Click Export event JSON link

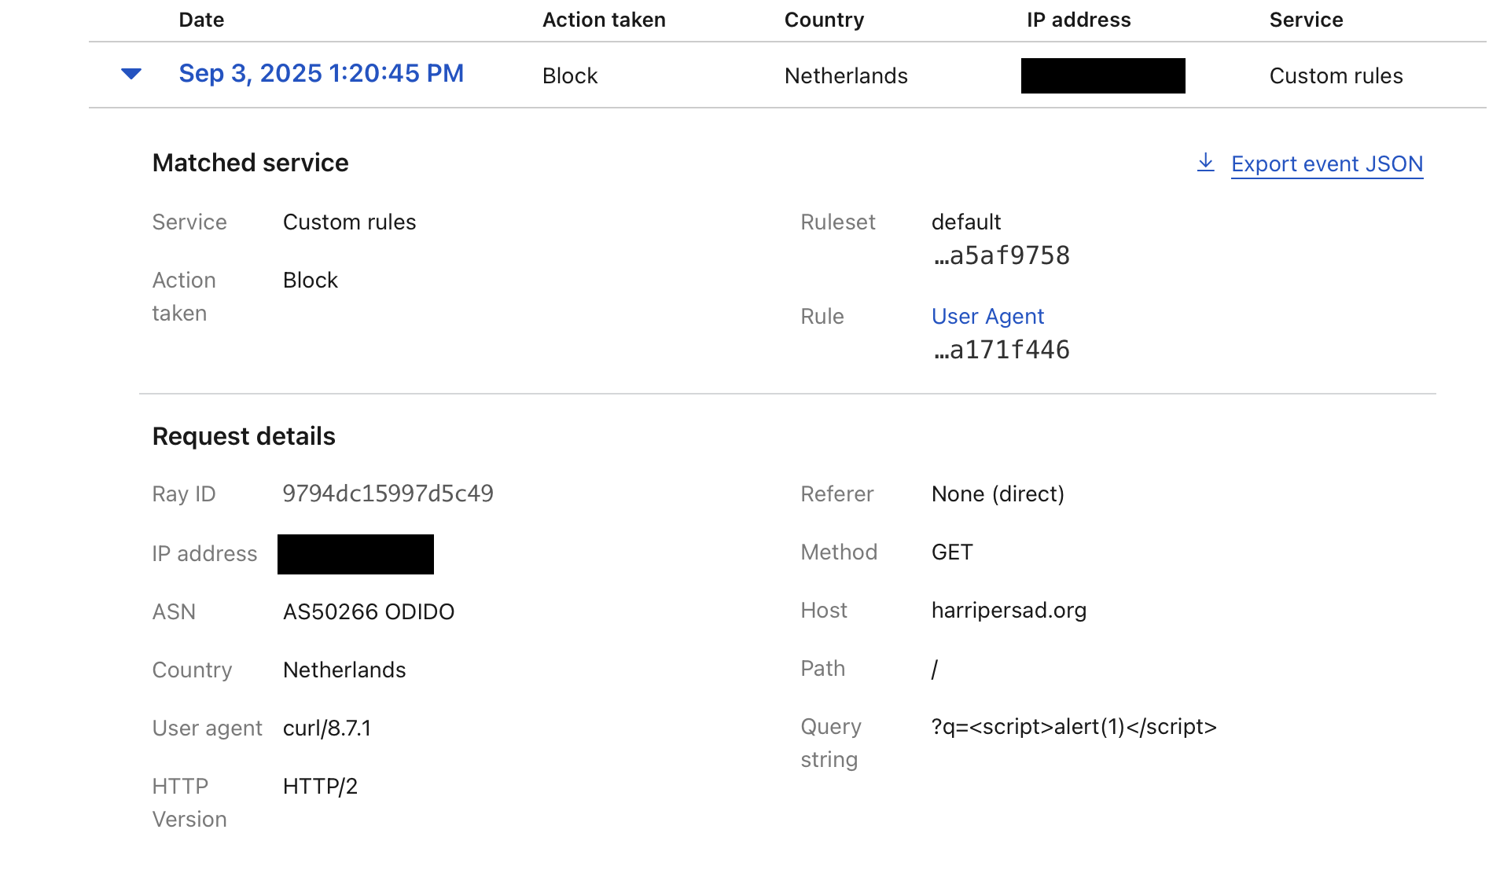[1327, 163]
